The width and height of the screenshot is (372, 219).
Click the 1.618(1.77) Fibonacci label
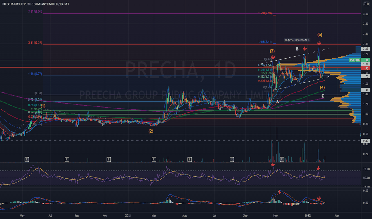pyautogui.click(x=35, y=74)
